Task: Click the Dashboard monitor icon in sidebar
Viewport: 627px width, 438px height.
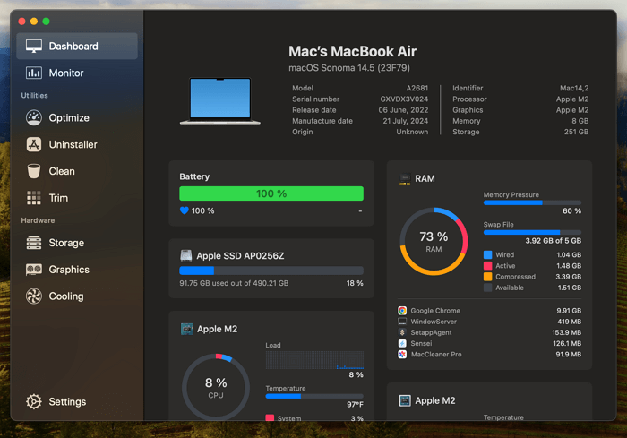Action: click(x=34, y=46)
